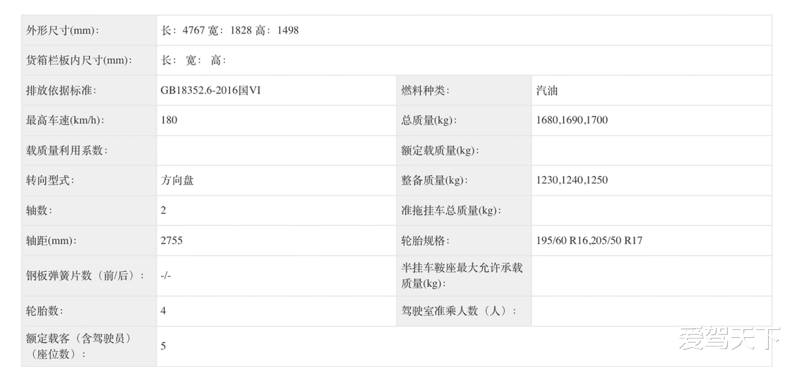Viewport: 794px width, 367px height.
Task: Click the 半挂车鞍座最大允许承载质量(kg) label
Action: [x=461, y=276]
